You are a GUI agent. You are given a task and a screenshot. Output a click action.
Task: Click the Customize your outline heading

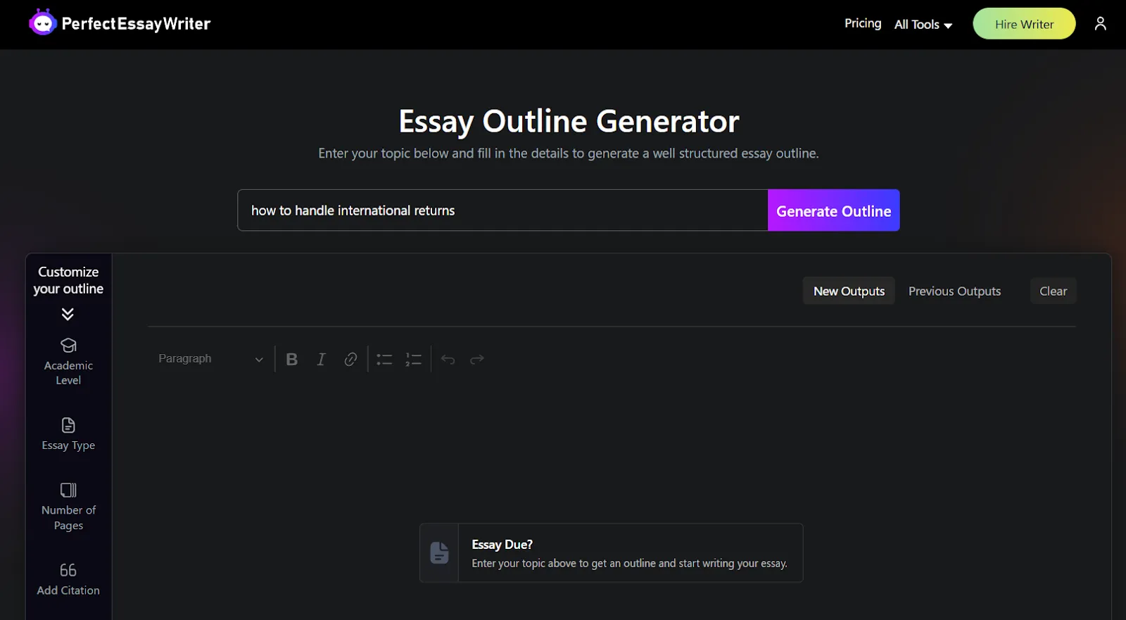coord(68,280)
